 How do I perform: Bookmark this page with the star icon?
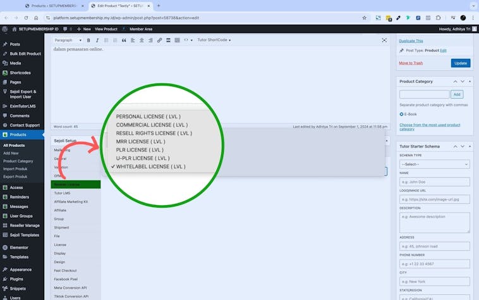[x=365, y=18]
